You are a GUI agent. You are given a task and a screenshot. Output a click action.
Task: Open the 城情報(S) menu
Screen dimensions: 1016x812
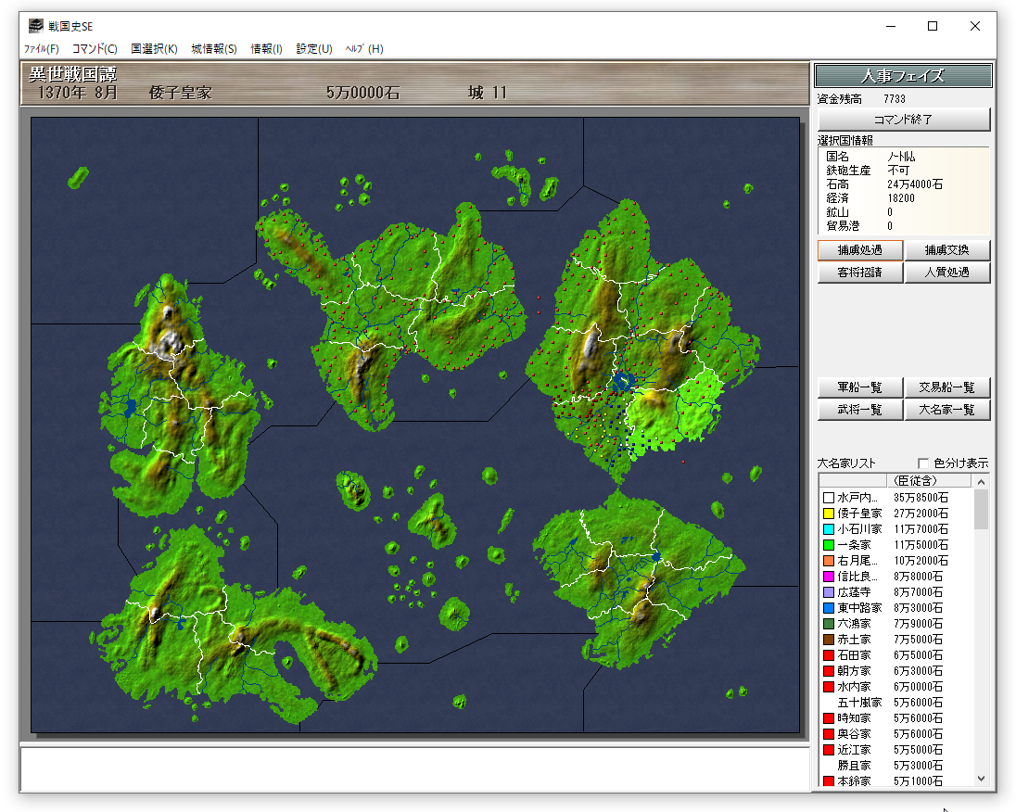(214, 49)
